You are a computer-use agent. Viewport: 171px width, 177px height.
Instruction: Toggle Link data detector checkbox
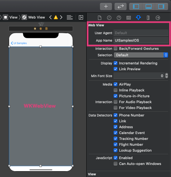point(116,121)
